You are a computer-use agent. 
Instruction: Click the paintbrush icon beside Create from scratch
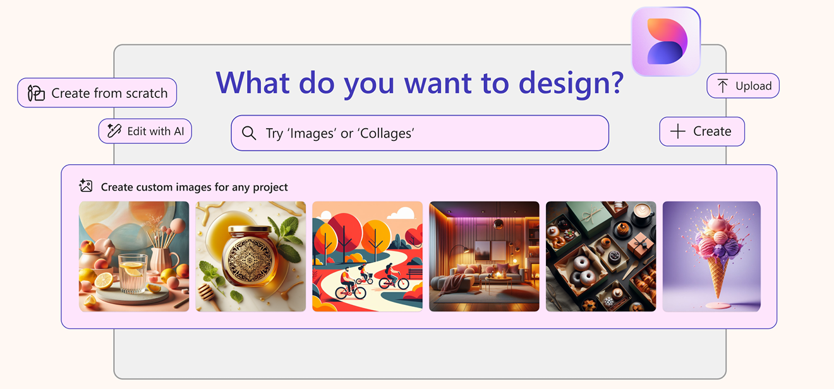coord(37,93)
